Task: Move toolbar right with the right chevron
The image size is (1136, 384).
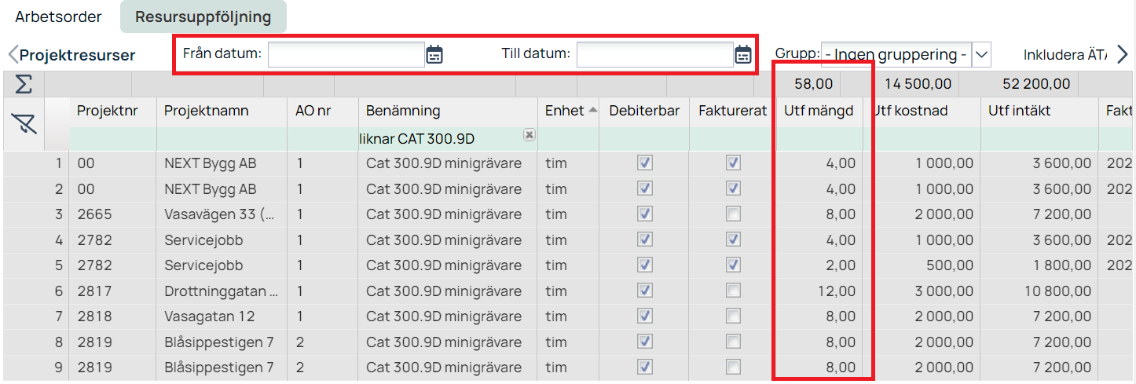Action: click(1123, 54)
